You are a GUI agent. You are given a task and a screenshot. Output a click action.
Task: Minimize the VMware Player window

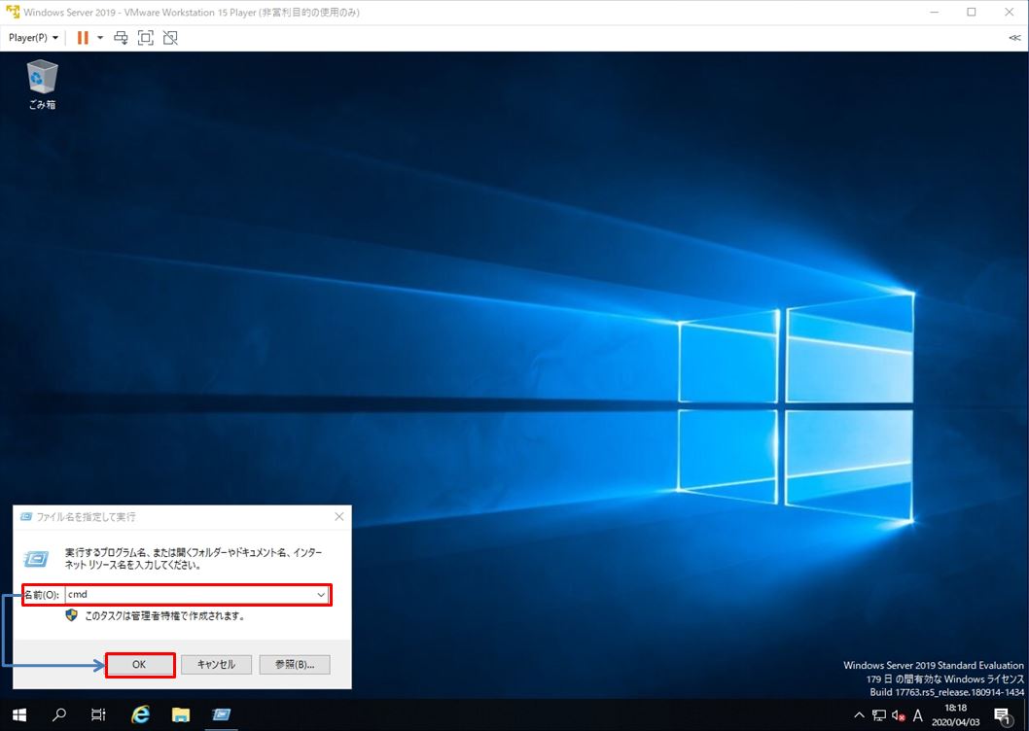tap(935, 12)
